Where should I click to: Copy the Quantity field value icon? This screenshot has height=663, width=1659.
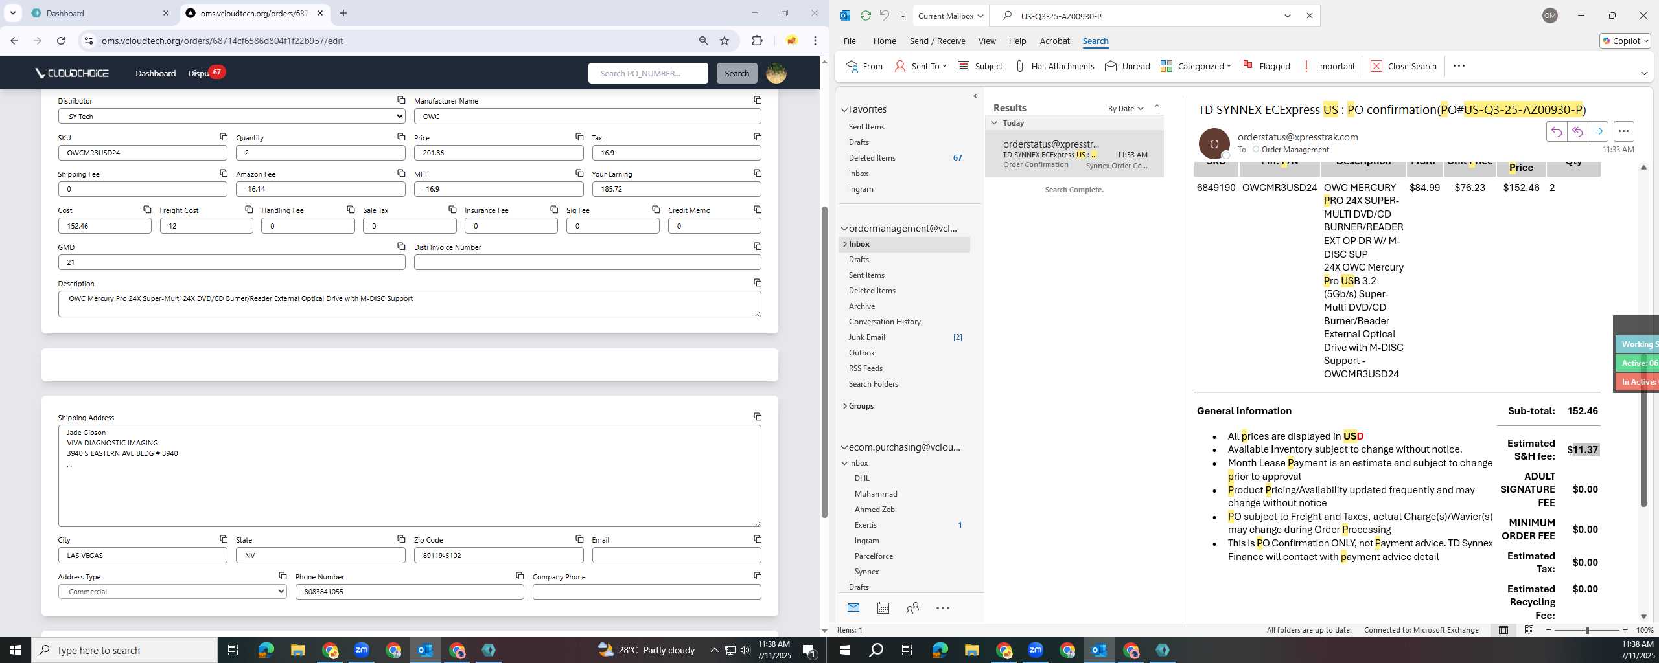(401, 137)
